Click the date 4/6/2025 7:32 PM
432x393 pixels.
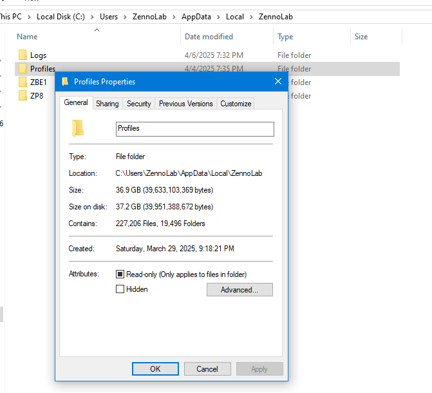[214, 55]
